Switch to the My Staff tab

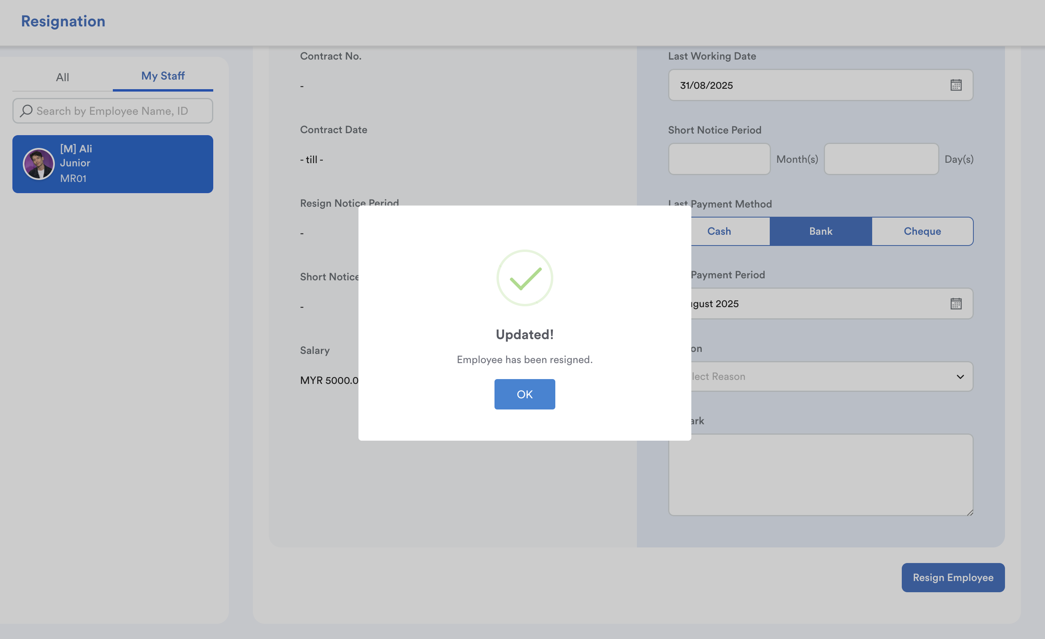click(163, 76)
